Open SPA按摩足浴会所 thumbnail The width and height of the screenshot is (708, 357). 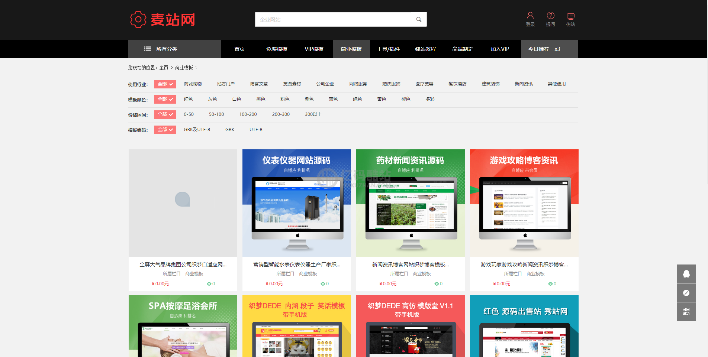[x=183, y=326]
